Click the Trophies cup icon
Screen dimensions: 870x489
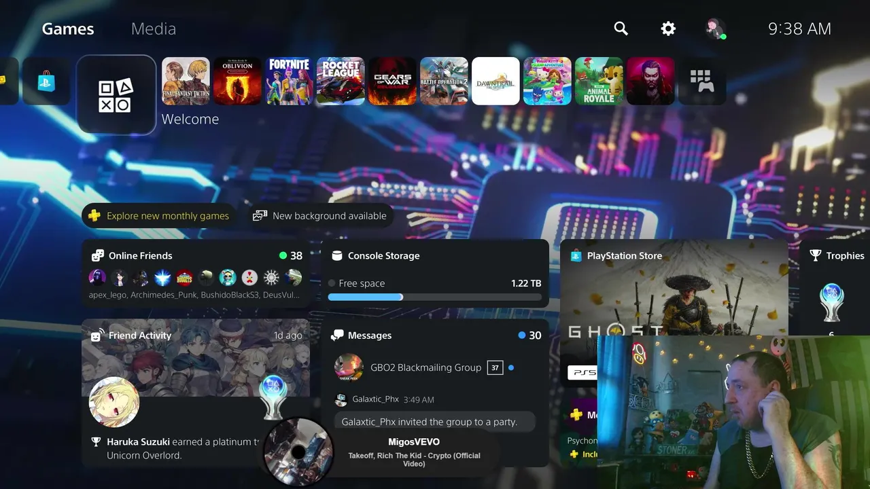815,255
